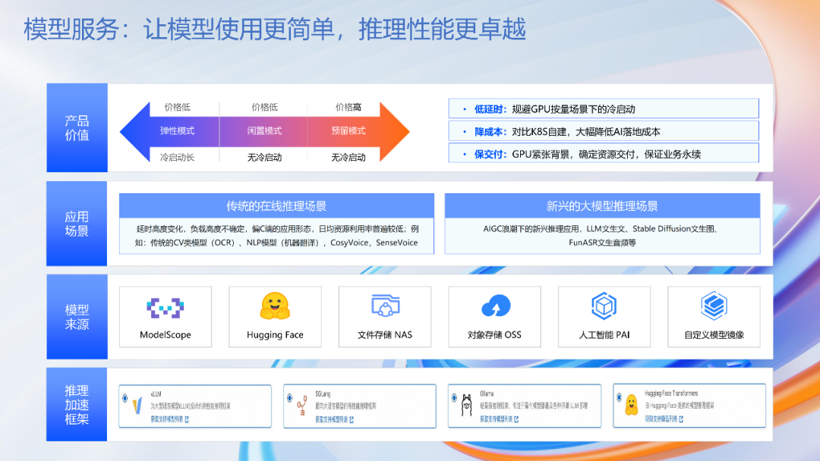The height and width of the screenshot is (461, 820).
Task: Click description text mentioning CosyVoice, SenseVoice
Action: click(x=276, y=236)
